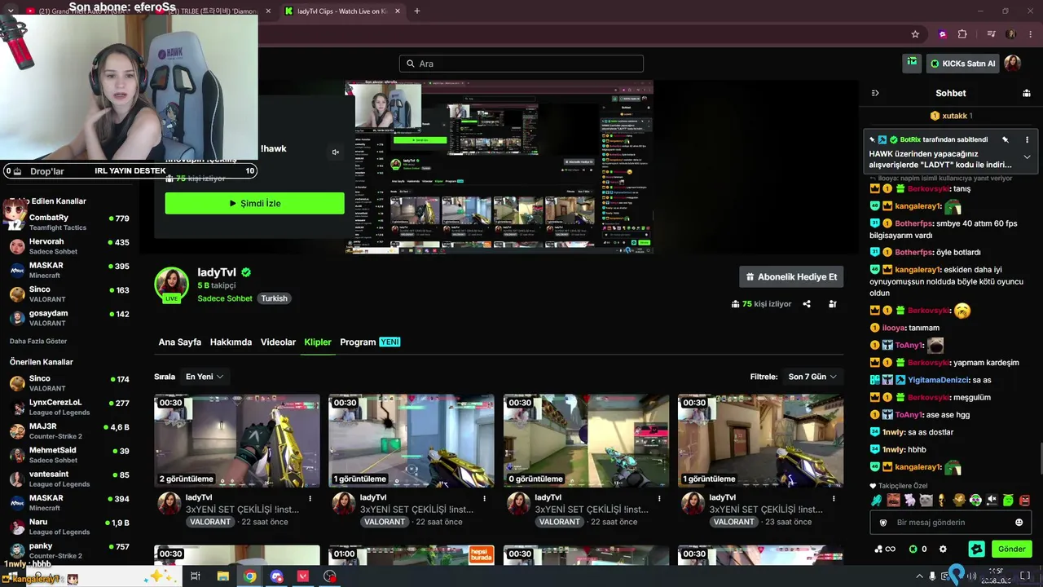Open the emoji picker in message box
The image size is (1043, 587).
coord(1019,523)
